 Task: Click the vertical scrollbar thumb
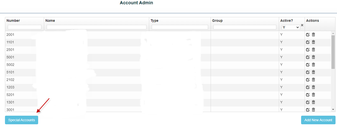tap(333, 52)
